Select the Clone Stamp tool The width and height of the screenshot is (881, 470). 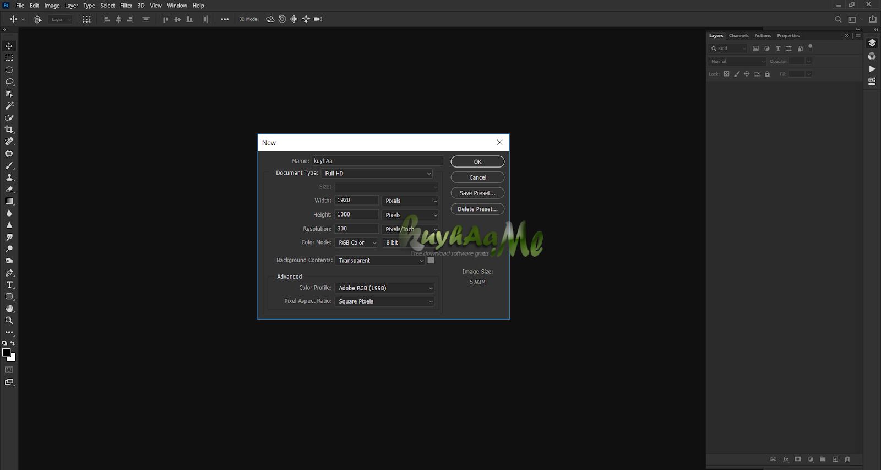[x=9, y=177]
